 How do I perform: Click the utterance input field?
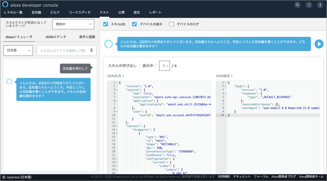(66, 51)
